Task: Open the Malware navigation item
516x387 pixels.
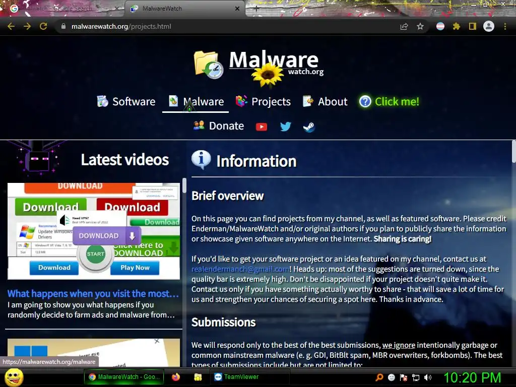Action: coord(196,101)
